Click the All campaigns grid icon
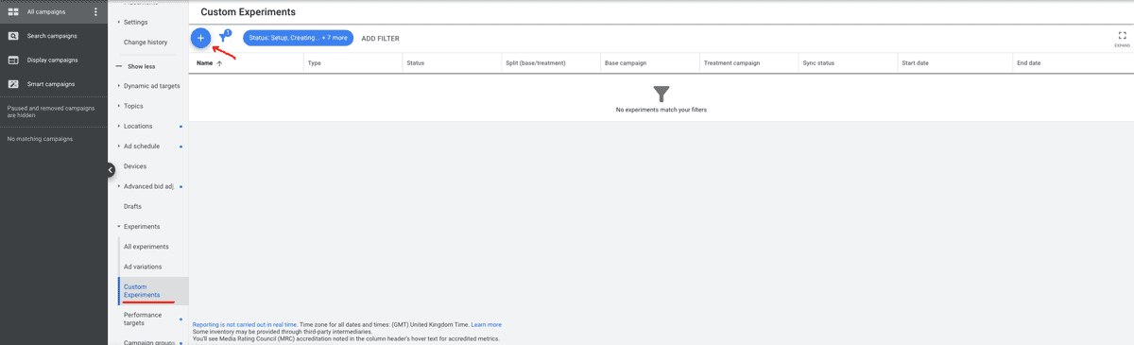Image resolution: width=1134 pixels, height=345 pixels. [13, 12]
